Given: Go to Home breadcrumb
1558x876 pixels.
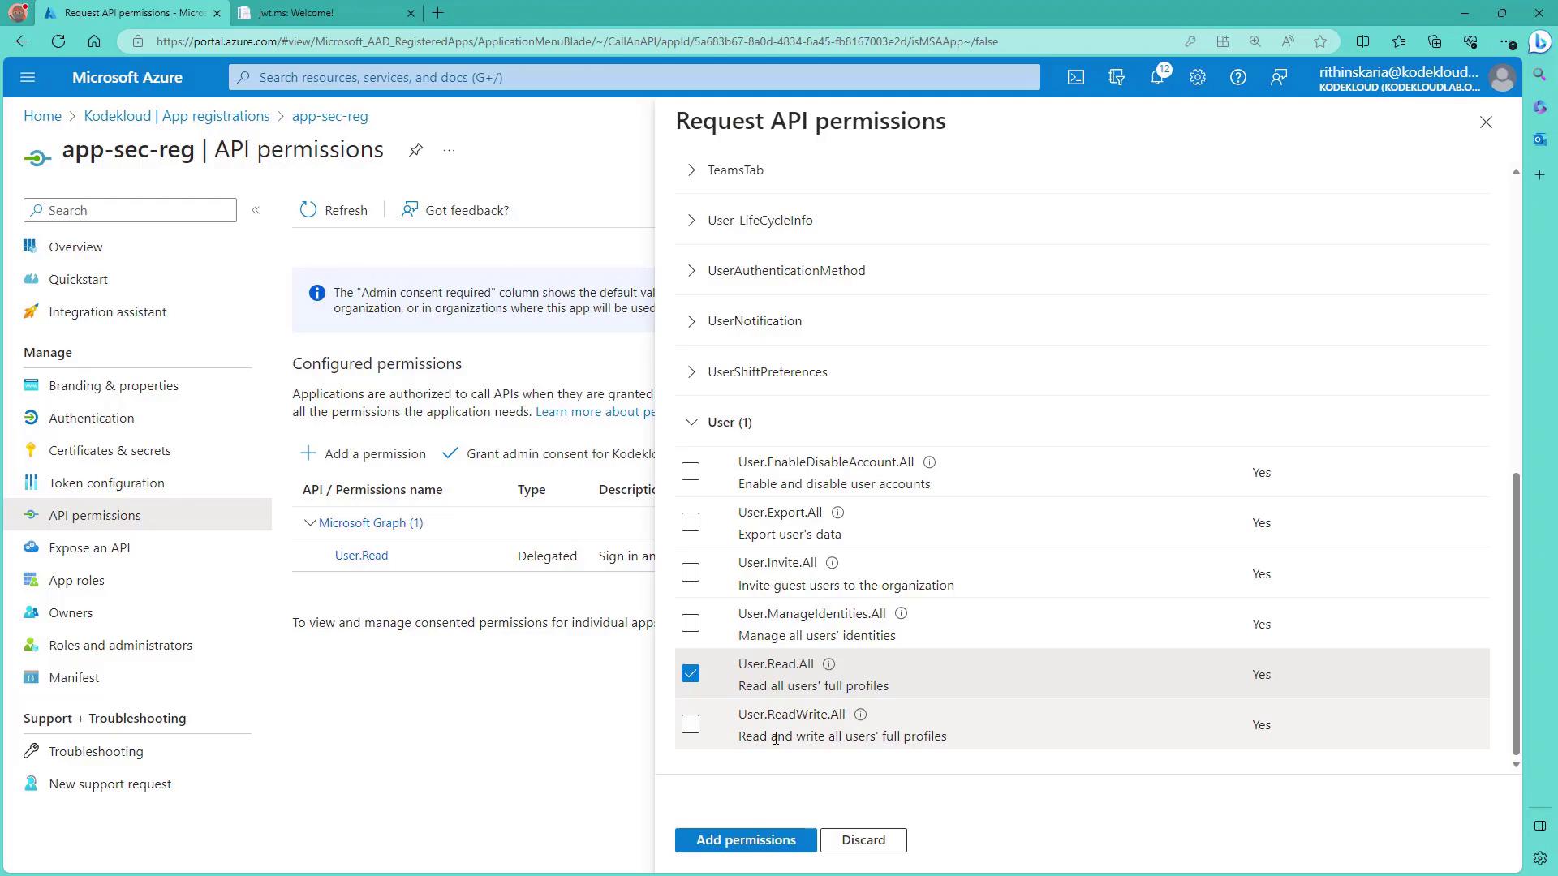Looking at the screenshot, I should [x=42, y=117].
